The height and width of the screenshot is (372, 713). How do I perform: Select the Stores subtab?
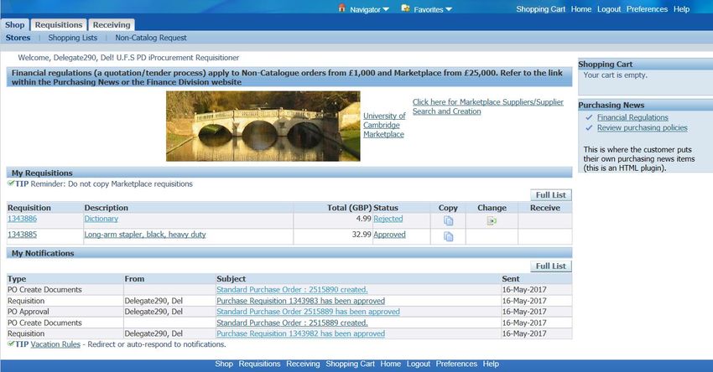pos(18,38)
